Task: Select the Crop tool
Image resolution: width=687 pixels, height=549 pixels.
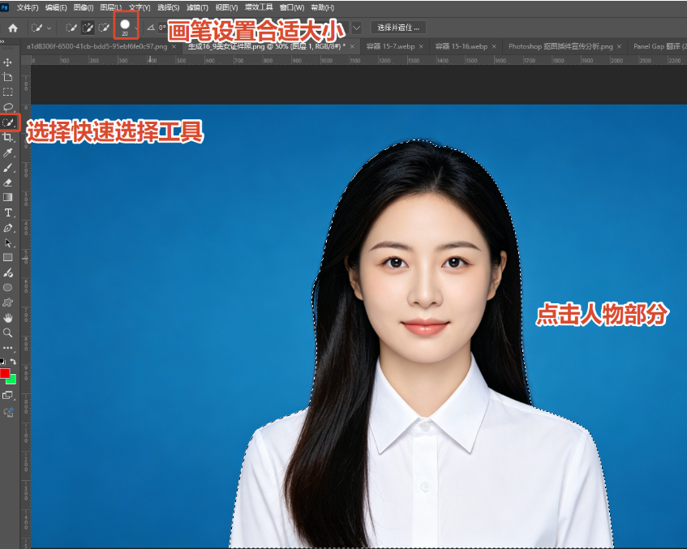Action: pyautogui.click(x=8, y=138)
